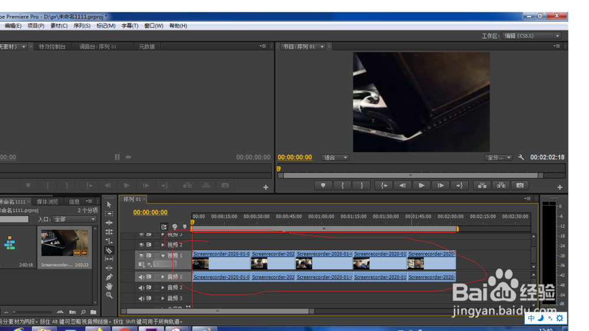This screenshot has width=589, height=331.
Task: Export frame with camera icon
Action: (520, 185)
